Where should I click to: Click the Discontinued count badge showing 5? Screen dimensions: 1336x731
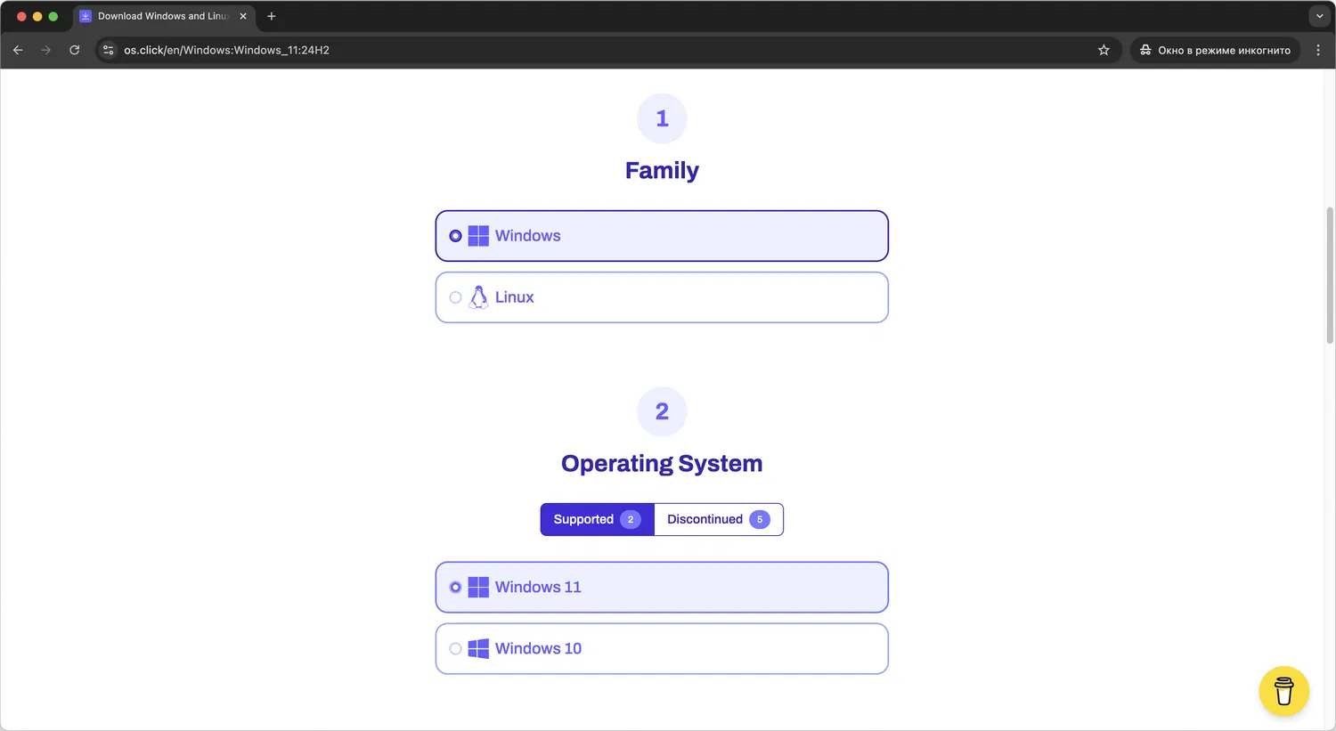point(760,519)
